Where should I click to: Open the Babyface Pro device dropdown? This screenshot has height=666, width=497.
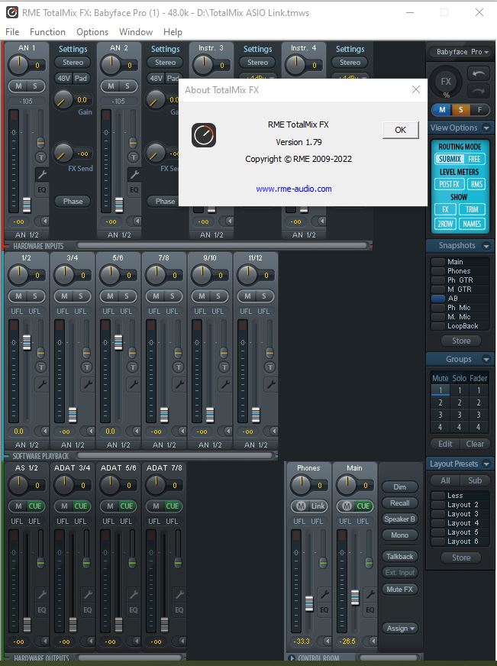[x=462, y=52]
